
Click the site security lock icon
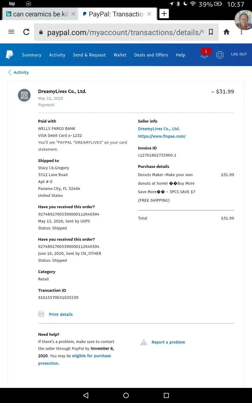[x=41, y=32]
